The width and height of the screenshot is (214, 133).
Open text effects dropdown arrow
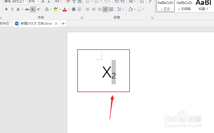tap(51, 9)
